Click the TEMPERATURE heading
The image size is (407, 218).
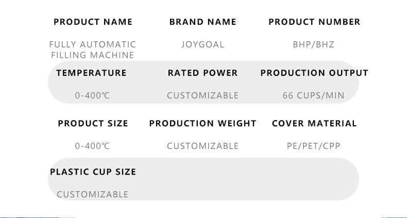(x=91, y=73)
